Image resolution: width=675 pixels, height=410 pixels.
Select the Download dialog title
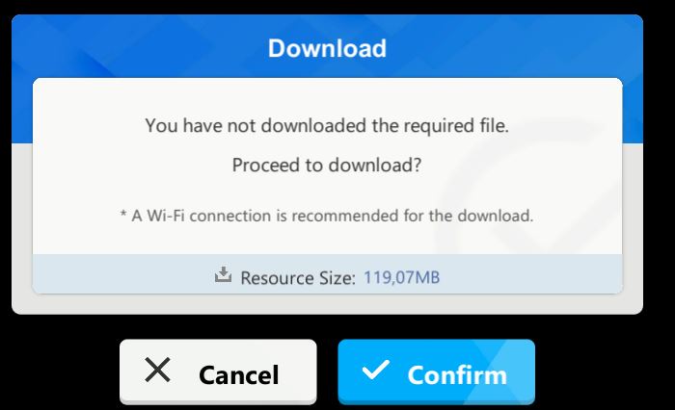point(327,48)
